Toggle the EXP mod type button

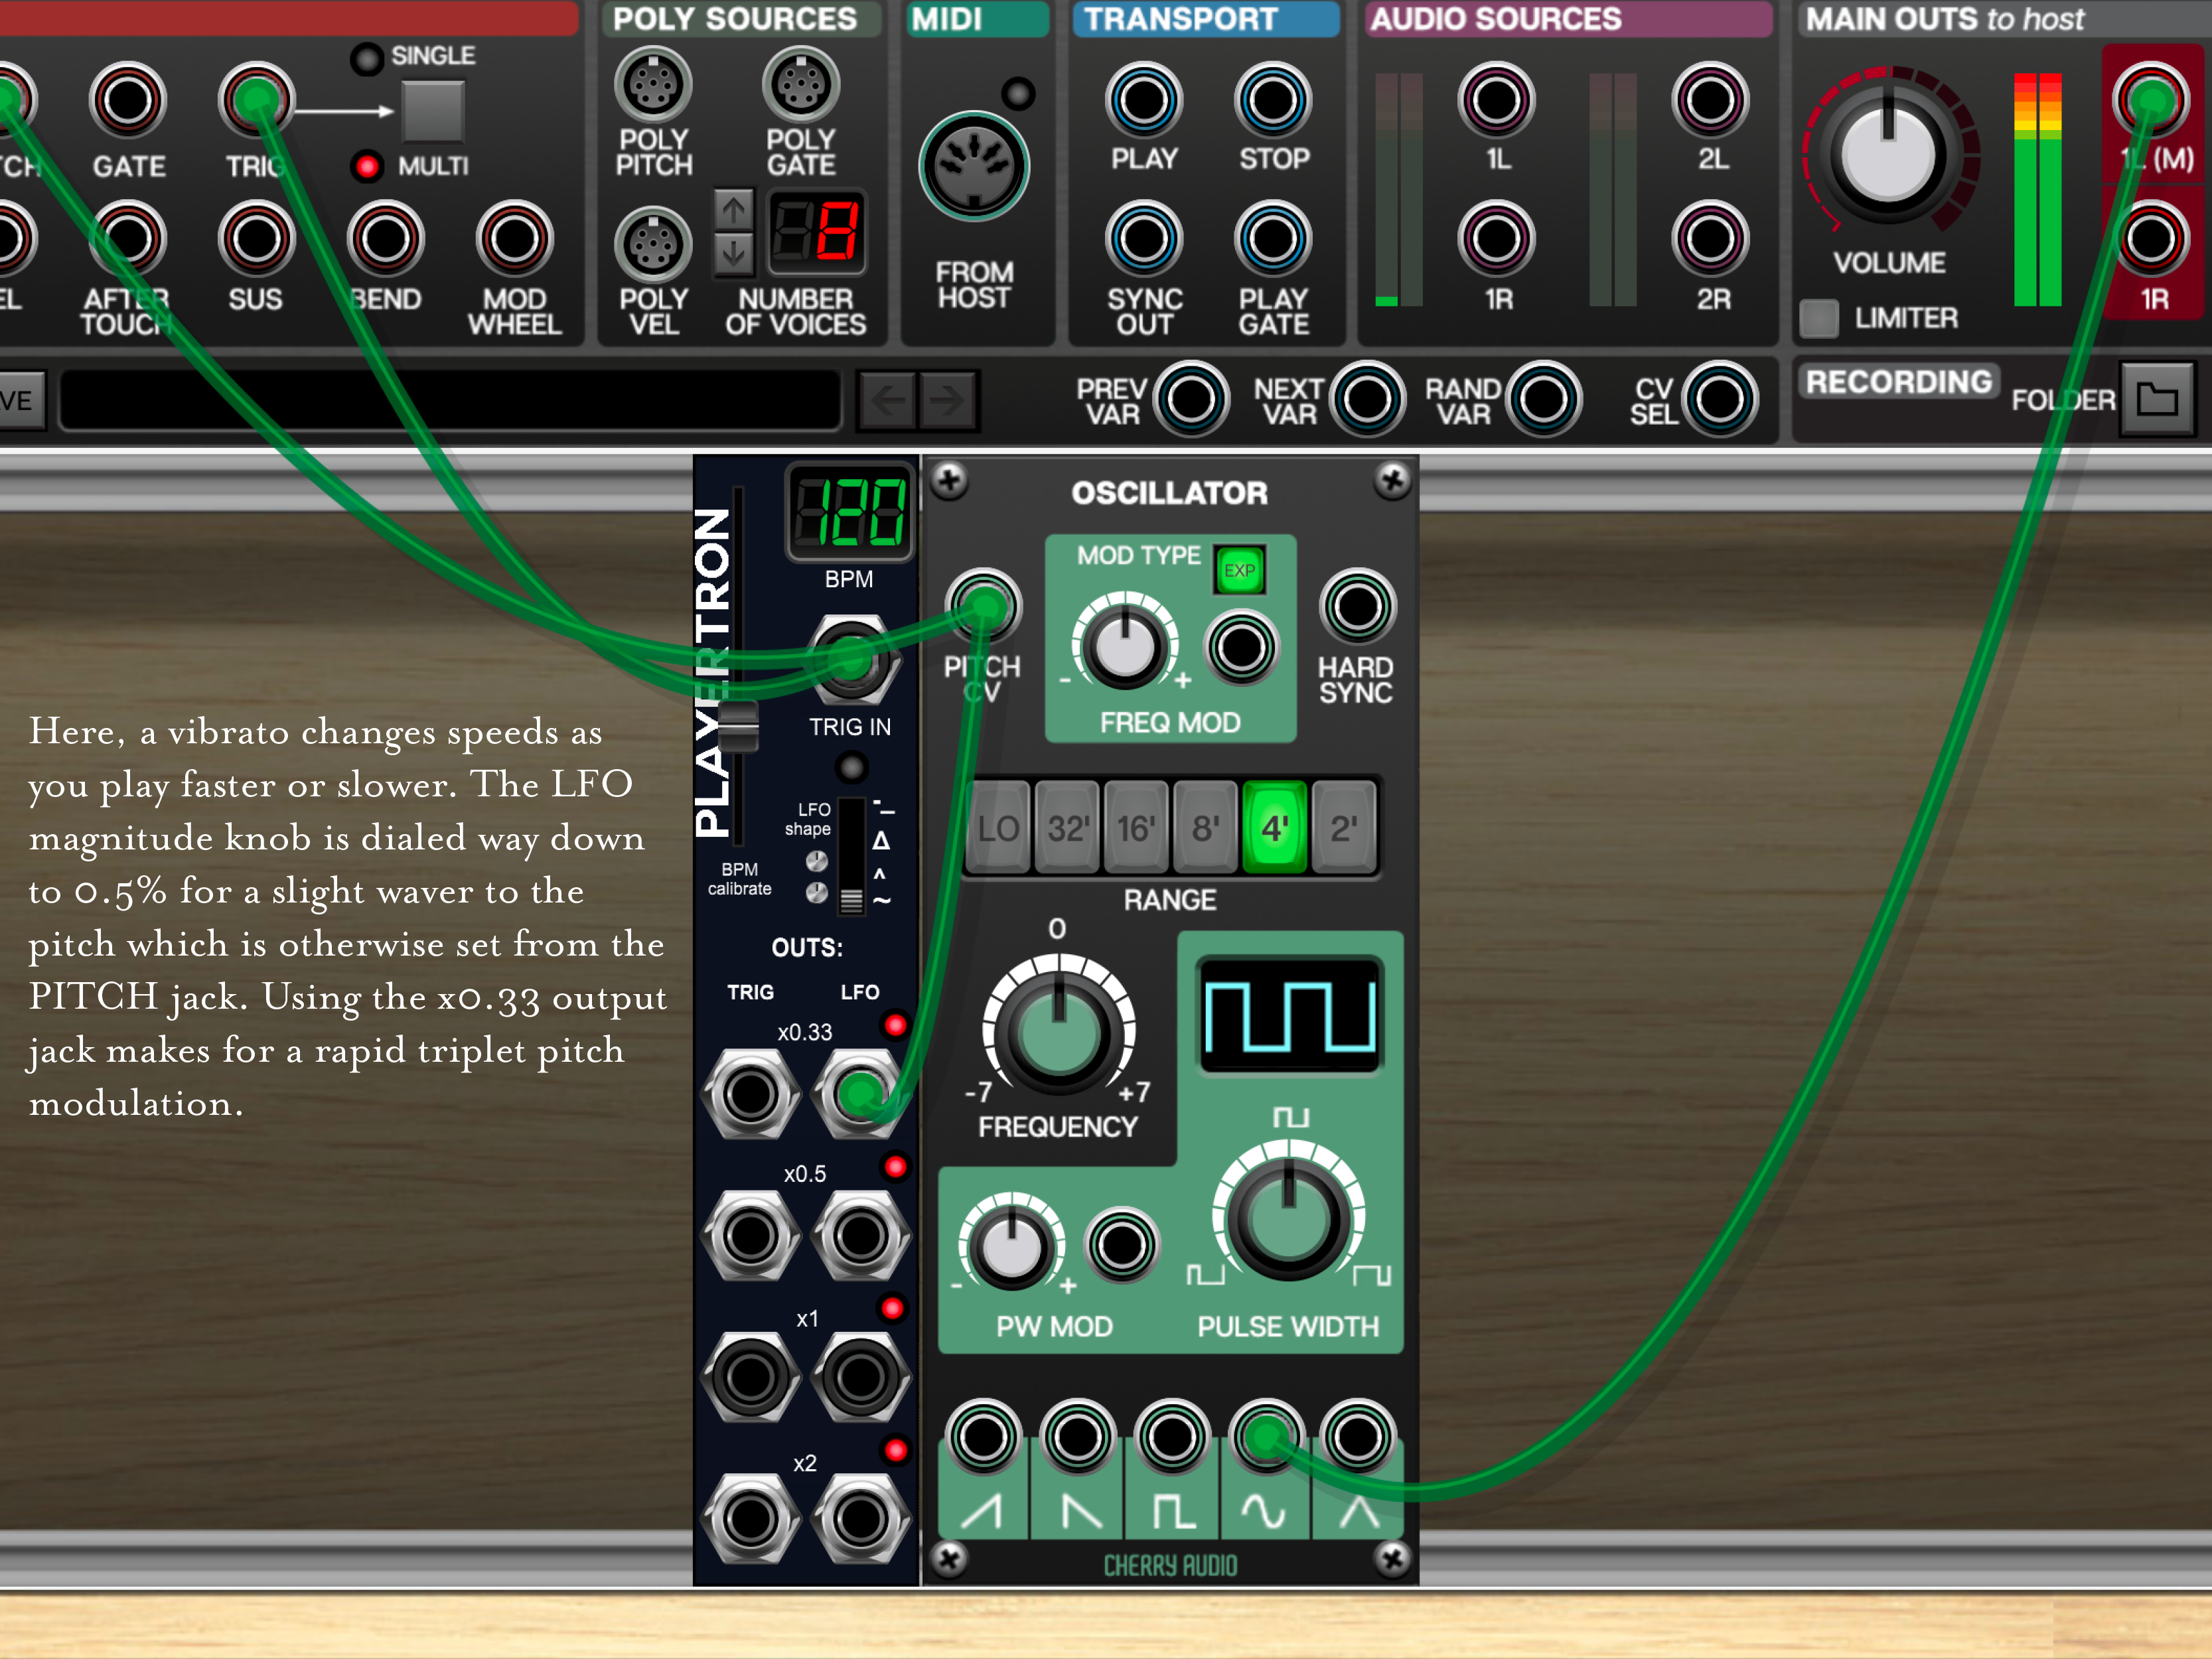(x=1239, y=570)
